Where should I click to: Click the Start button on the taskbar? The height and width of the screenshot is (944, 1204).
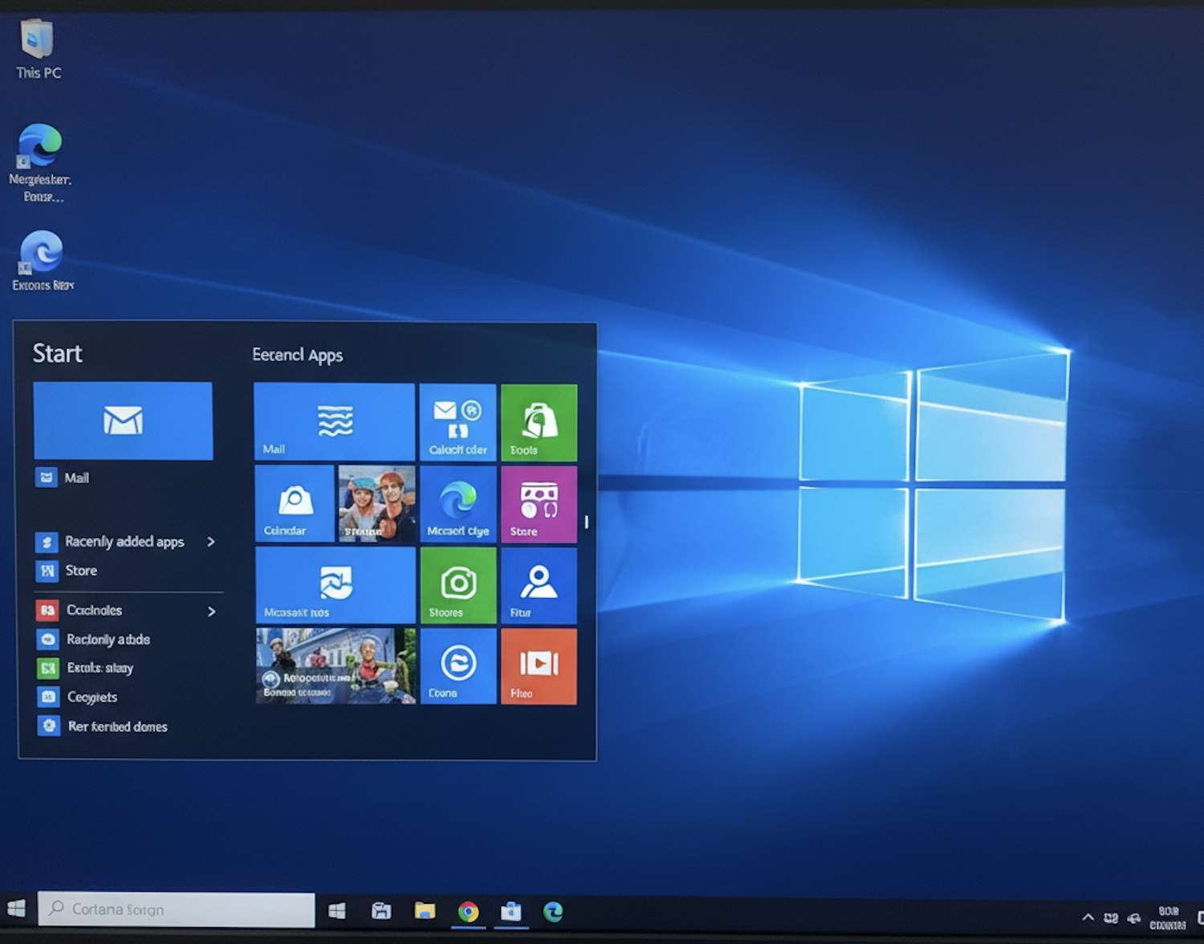tap(17, 909)
